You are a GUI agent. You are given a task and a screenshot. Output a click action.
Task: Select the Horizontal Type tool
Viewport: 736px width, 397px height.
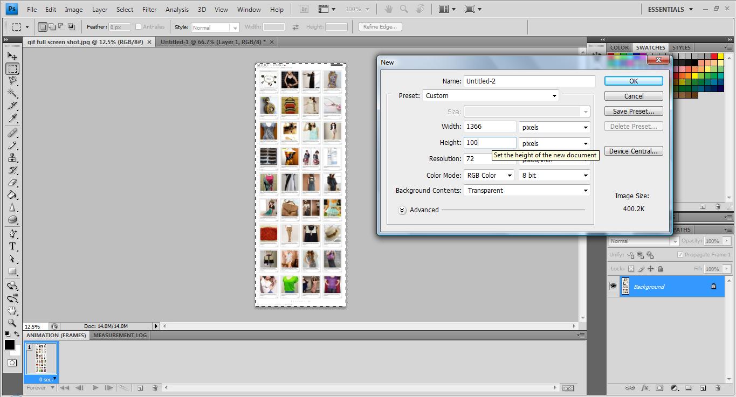(x=12, y=246)
